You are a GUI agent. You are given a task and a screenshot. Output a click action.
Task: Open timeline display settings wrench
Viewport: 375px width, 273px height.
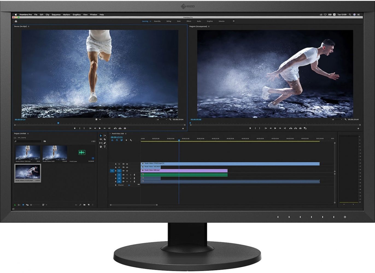pyautogui.click(x=131, y=140)
